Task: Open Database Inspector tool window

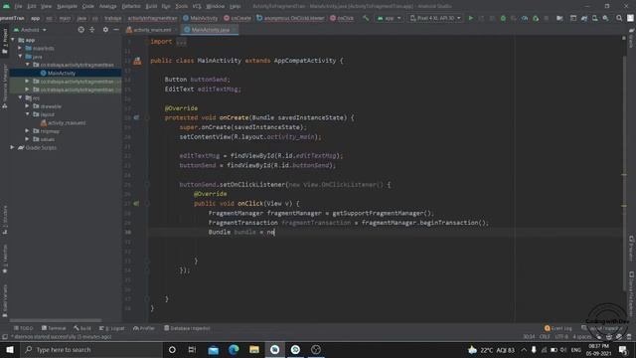Action: (x=187, y=328)
